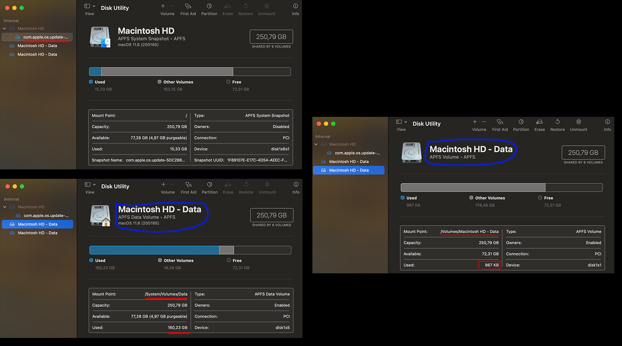Run First Aid in the Macintosh HD snapshot window
The width and height of the screenshot is (622, 346).
tap(188, 6)
